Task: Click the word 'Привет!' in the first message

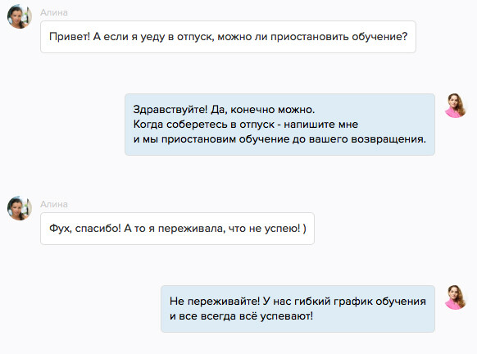Action: (70, 37)
